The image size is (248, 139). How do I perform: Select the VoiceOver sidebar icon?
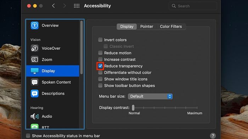point(35,48)
